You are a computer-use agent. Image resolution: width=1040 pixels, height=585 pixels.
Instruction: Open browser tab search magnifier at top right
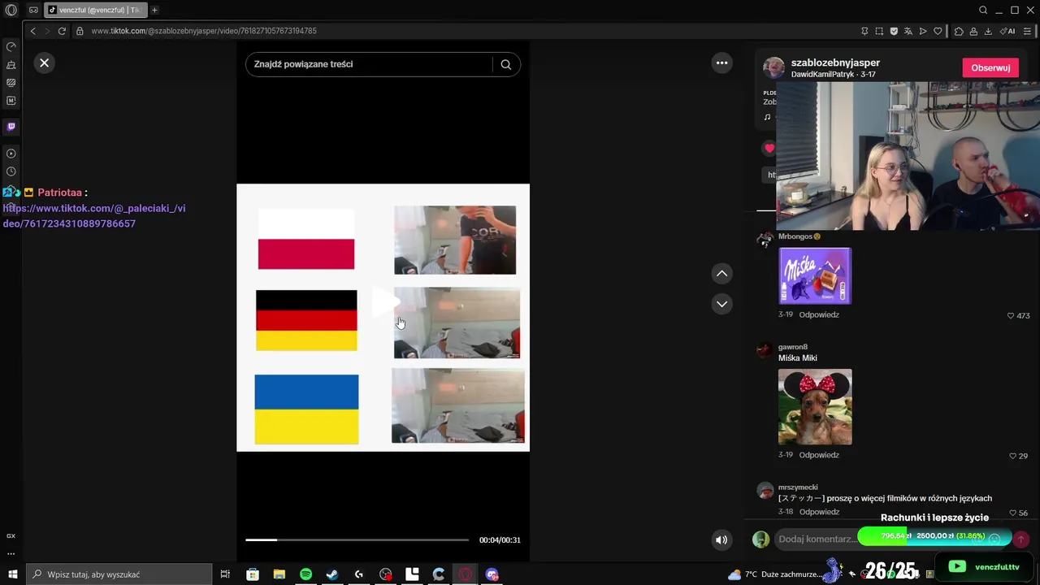tap(983, 10)
